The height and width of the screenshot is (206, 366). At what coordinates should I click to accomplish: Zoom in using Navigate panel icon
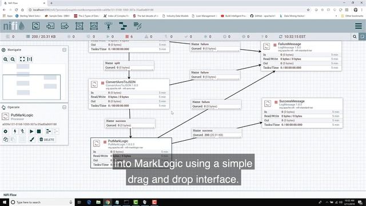point(5,59)
